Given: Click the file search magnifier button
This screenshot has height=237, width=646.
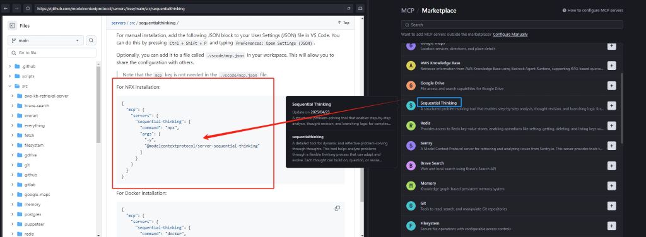Looking at the screenshot, I should (91, 40).
